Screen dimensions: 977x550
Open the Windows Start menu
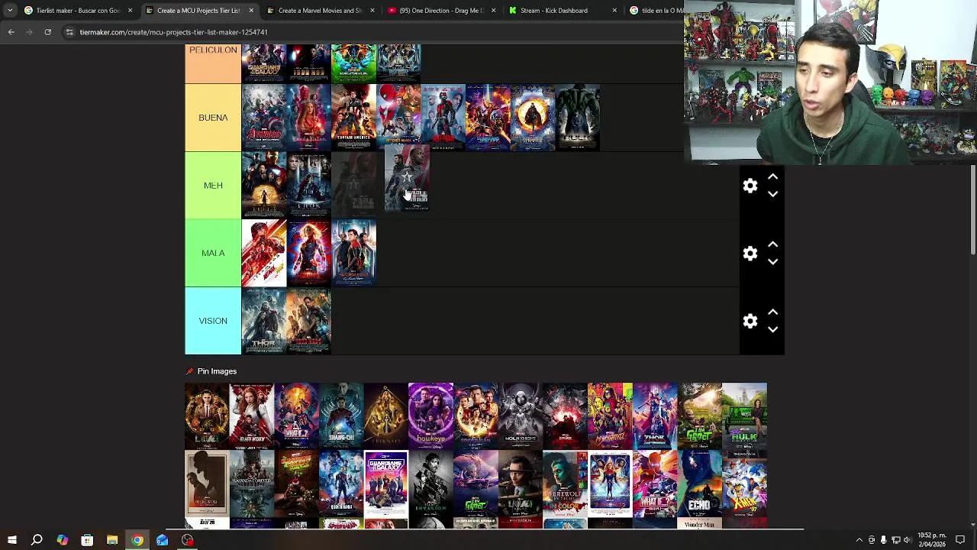(11, 540)
